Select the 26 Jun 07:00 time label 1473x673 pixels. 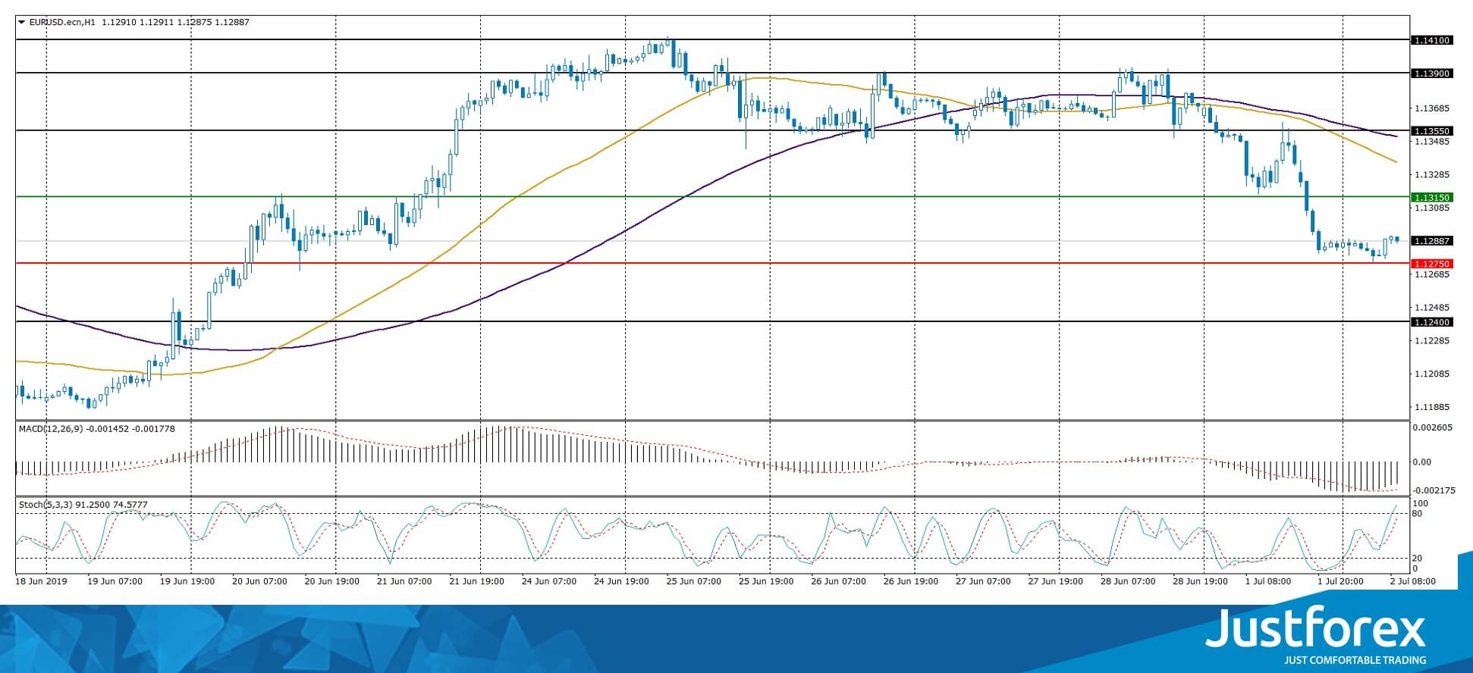click(838, 581)
